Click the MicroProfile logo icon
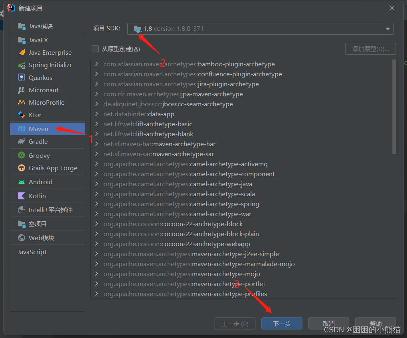This screenshot has height=338, width=407. pyautogui.click(x=22, y=102)
